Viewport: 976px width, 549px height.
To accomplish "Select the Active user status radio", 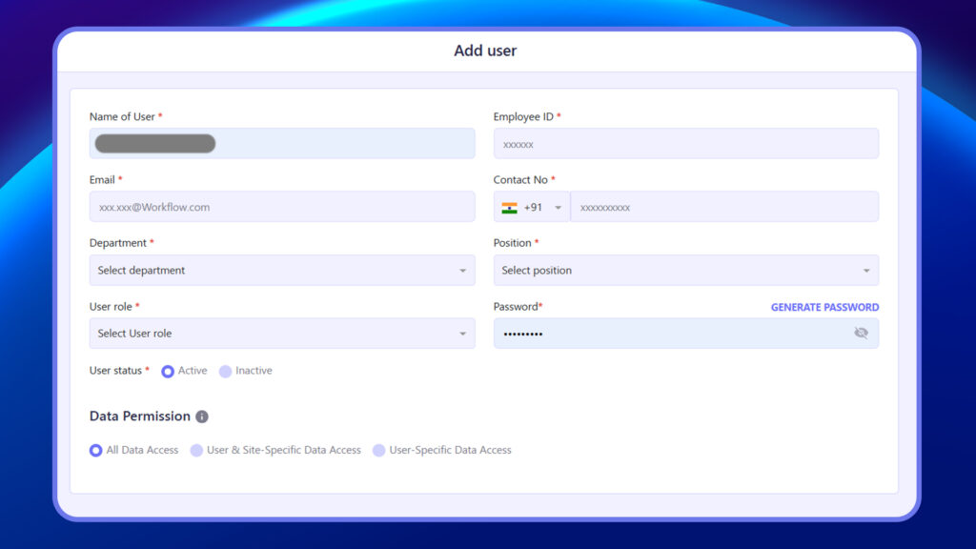I will (x=168, y=371).
